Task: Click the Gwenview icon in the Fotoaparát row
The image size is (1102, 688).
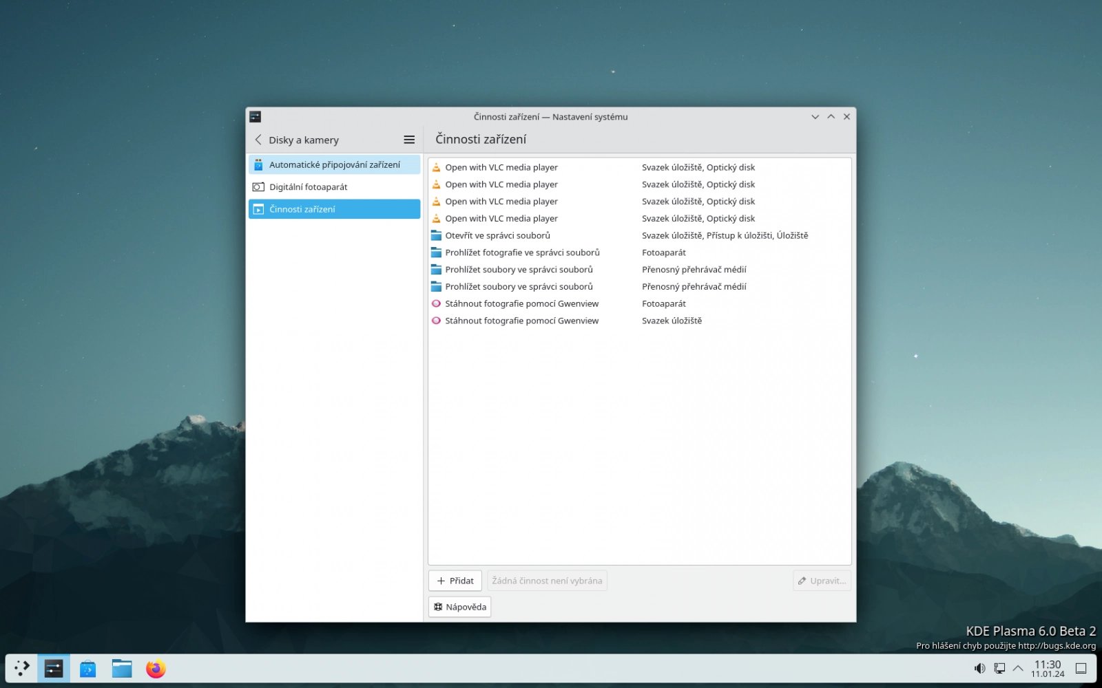Action: (x=436, y=303)
